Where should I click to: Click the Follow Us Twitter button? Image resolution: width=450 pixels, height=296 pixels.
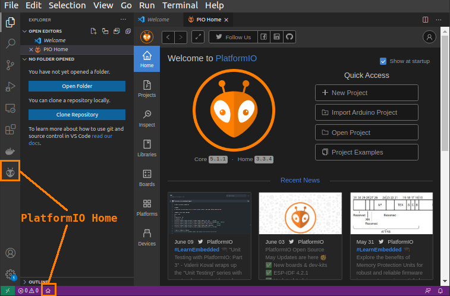(x=234, y=37)
